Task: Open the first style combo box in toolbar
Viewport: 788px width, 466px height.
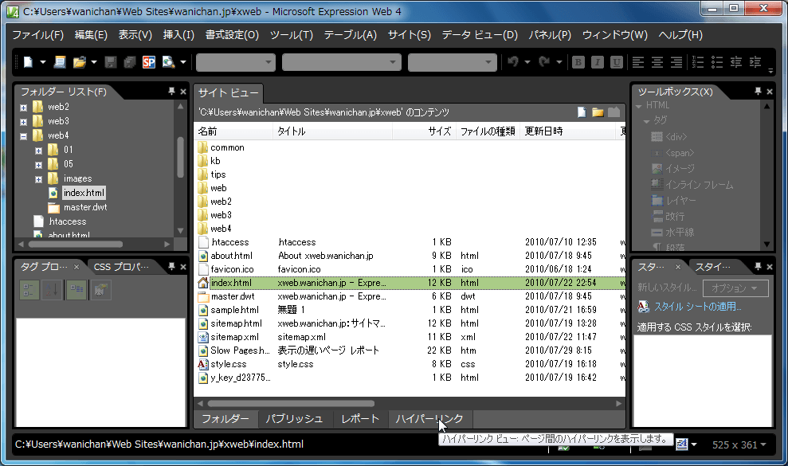Action: click(236, 62)
